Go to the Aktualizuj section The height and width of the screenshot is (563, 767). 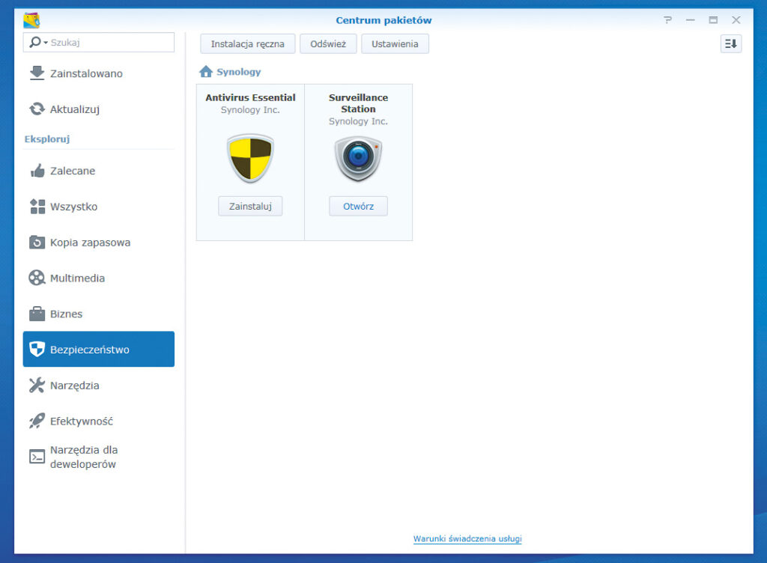pos(75,109)
